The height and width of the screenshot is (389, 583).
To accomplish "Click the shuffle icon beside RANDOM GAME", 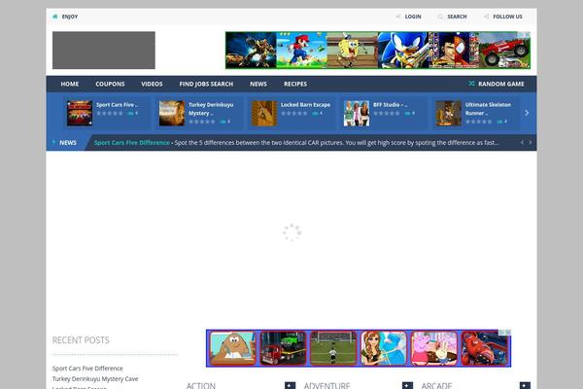I will (x=471, y=84).
